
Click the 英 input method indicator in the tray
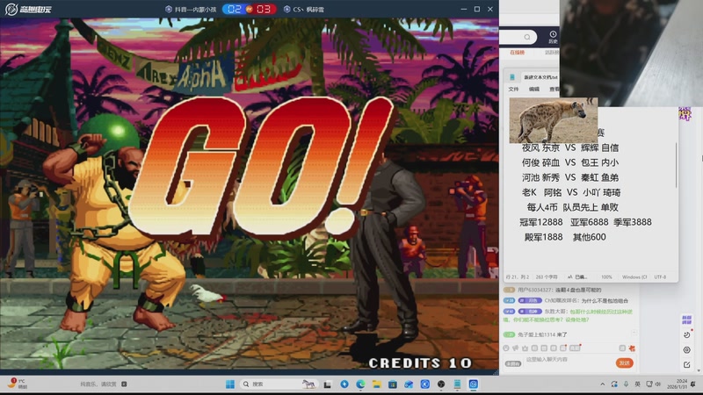pos(638,384)
